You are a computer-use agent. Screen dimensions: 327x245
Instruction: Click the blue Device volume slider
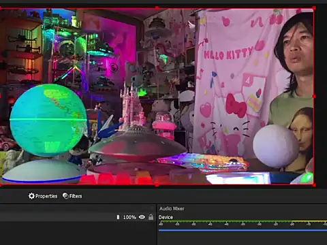pyautogui.click(x=243, y=231)
